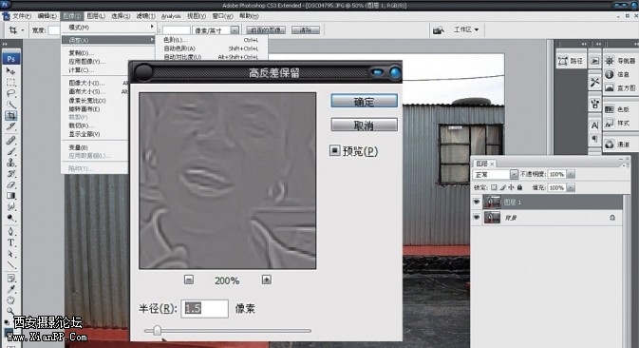The image size is (639, 348).
Task: Click the 取消 cancel button
Action: coord(364,125)
